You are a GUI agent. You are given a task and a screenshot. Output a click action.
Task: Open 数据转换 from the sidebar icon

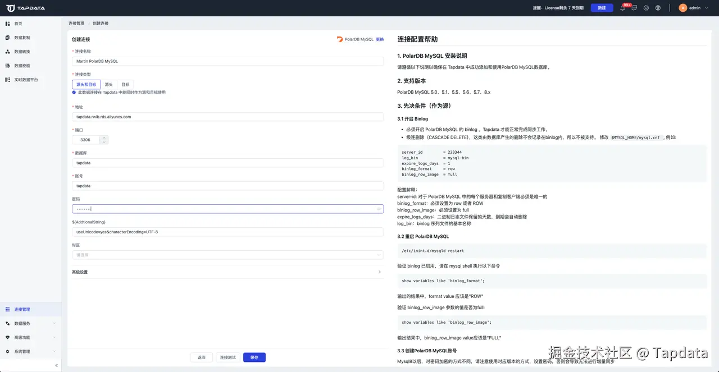(x=7, y=52)
